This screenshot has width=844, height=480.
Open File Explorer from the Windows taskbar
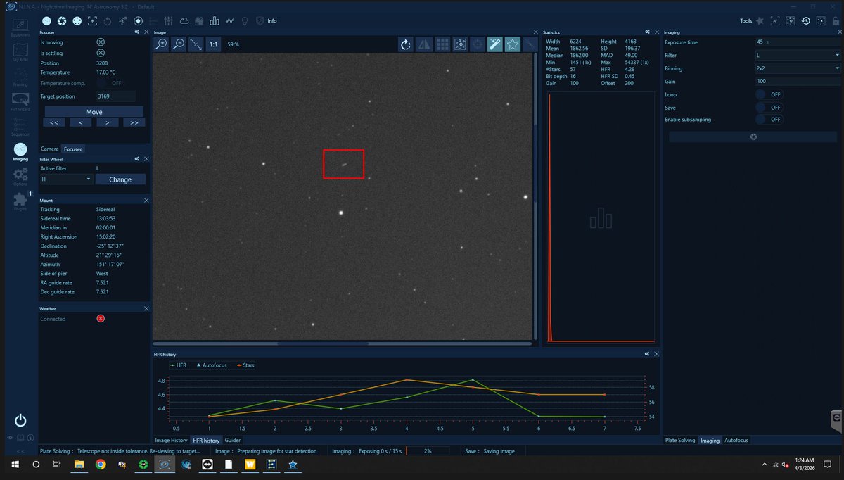(79, 465)
